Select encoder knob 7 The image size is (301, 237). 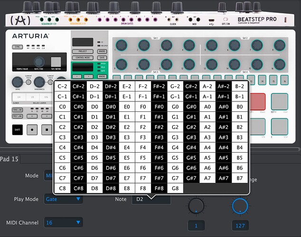pyautogui.click(x=257, y=46)
